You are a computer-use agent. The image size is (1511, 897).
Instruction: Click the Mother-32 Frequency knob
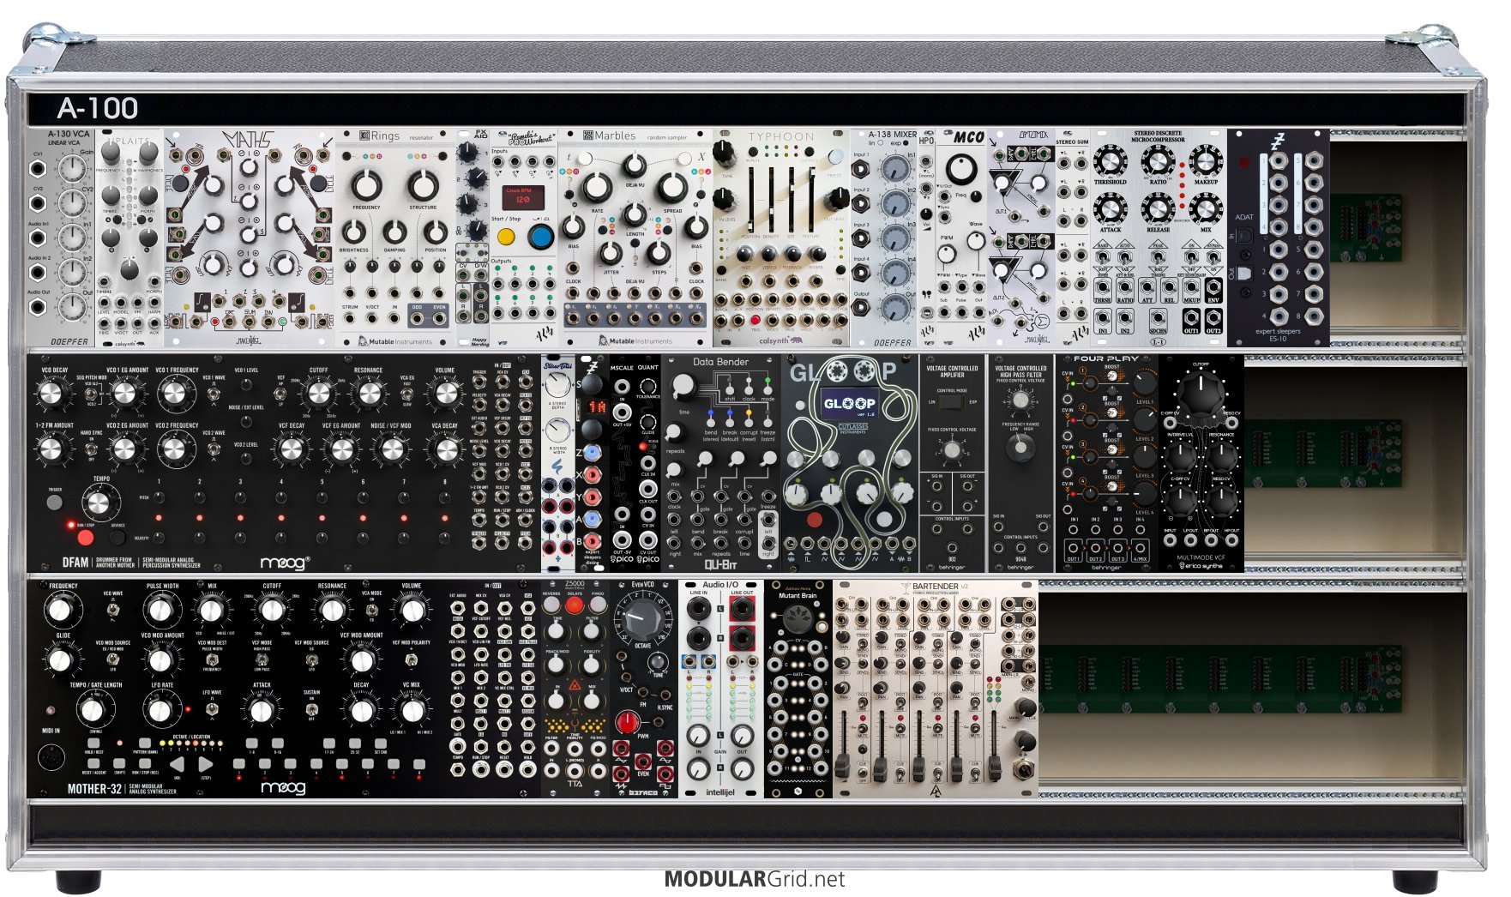(59, 610)
